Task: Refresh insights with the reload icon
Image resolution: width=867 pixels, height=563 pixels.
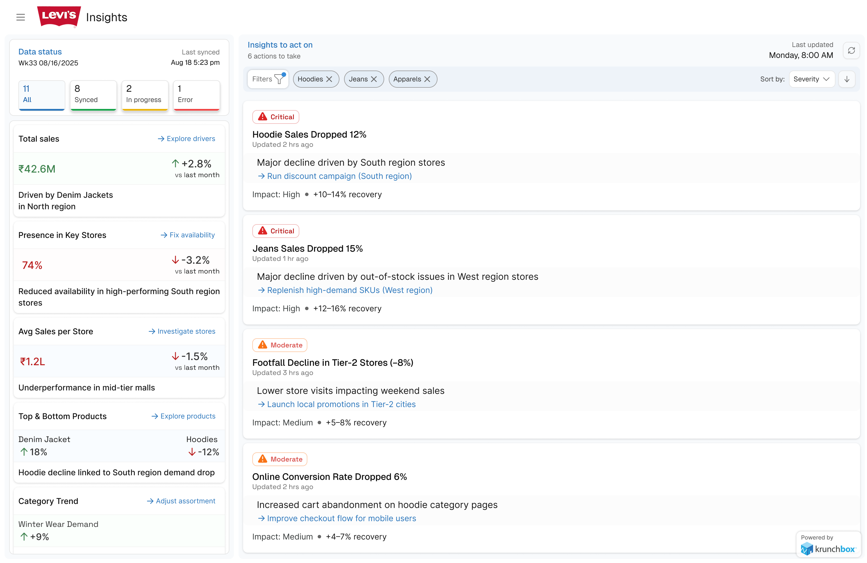Action: 851,50
